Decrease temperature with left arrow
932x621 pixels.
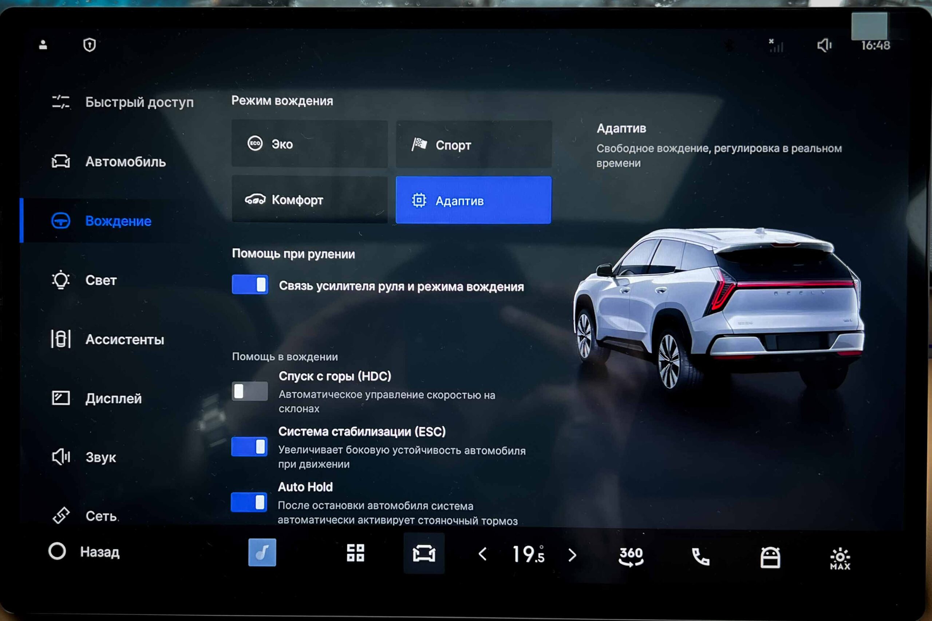(x=482, y=554)
